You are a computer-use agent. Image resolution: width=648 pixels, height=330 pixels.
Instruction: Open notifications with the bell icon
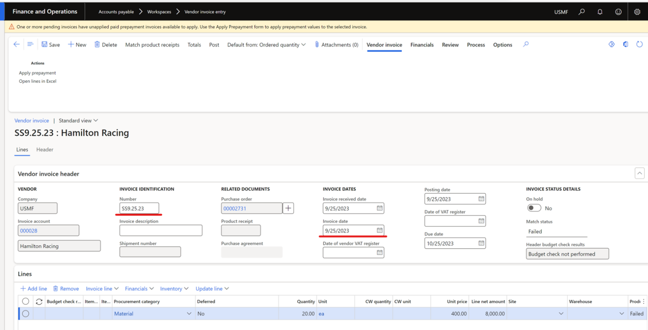(x=599, y=11)
